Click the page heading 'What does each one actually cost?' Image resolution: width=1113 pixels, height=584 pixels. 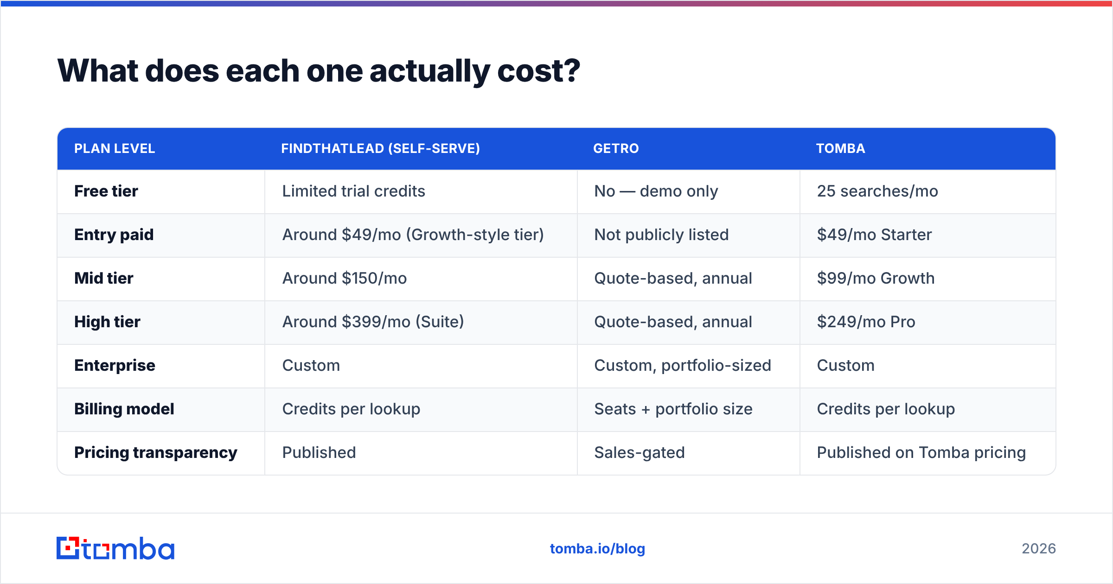click(x=319, y=71)
